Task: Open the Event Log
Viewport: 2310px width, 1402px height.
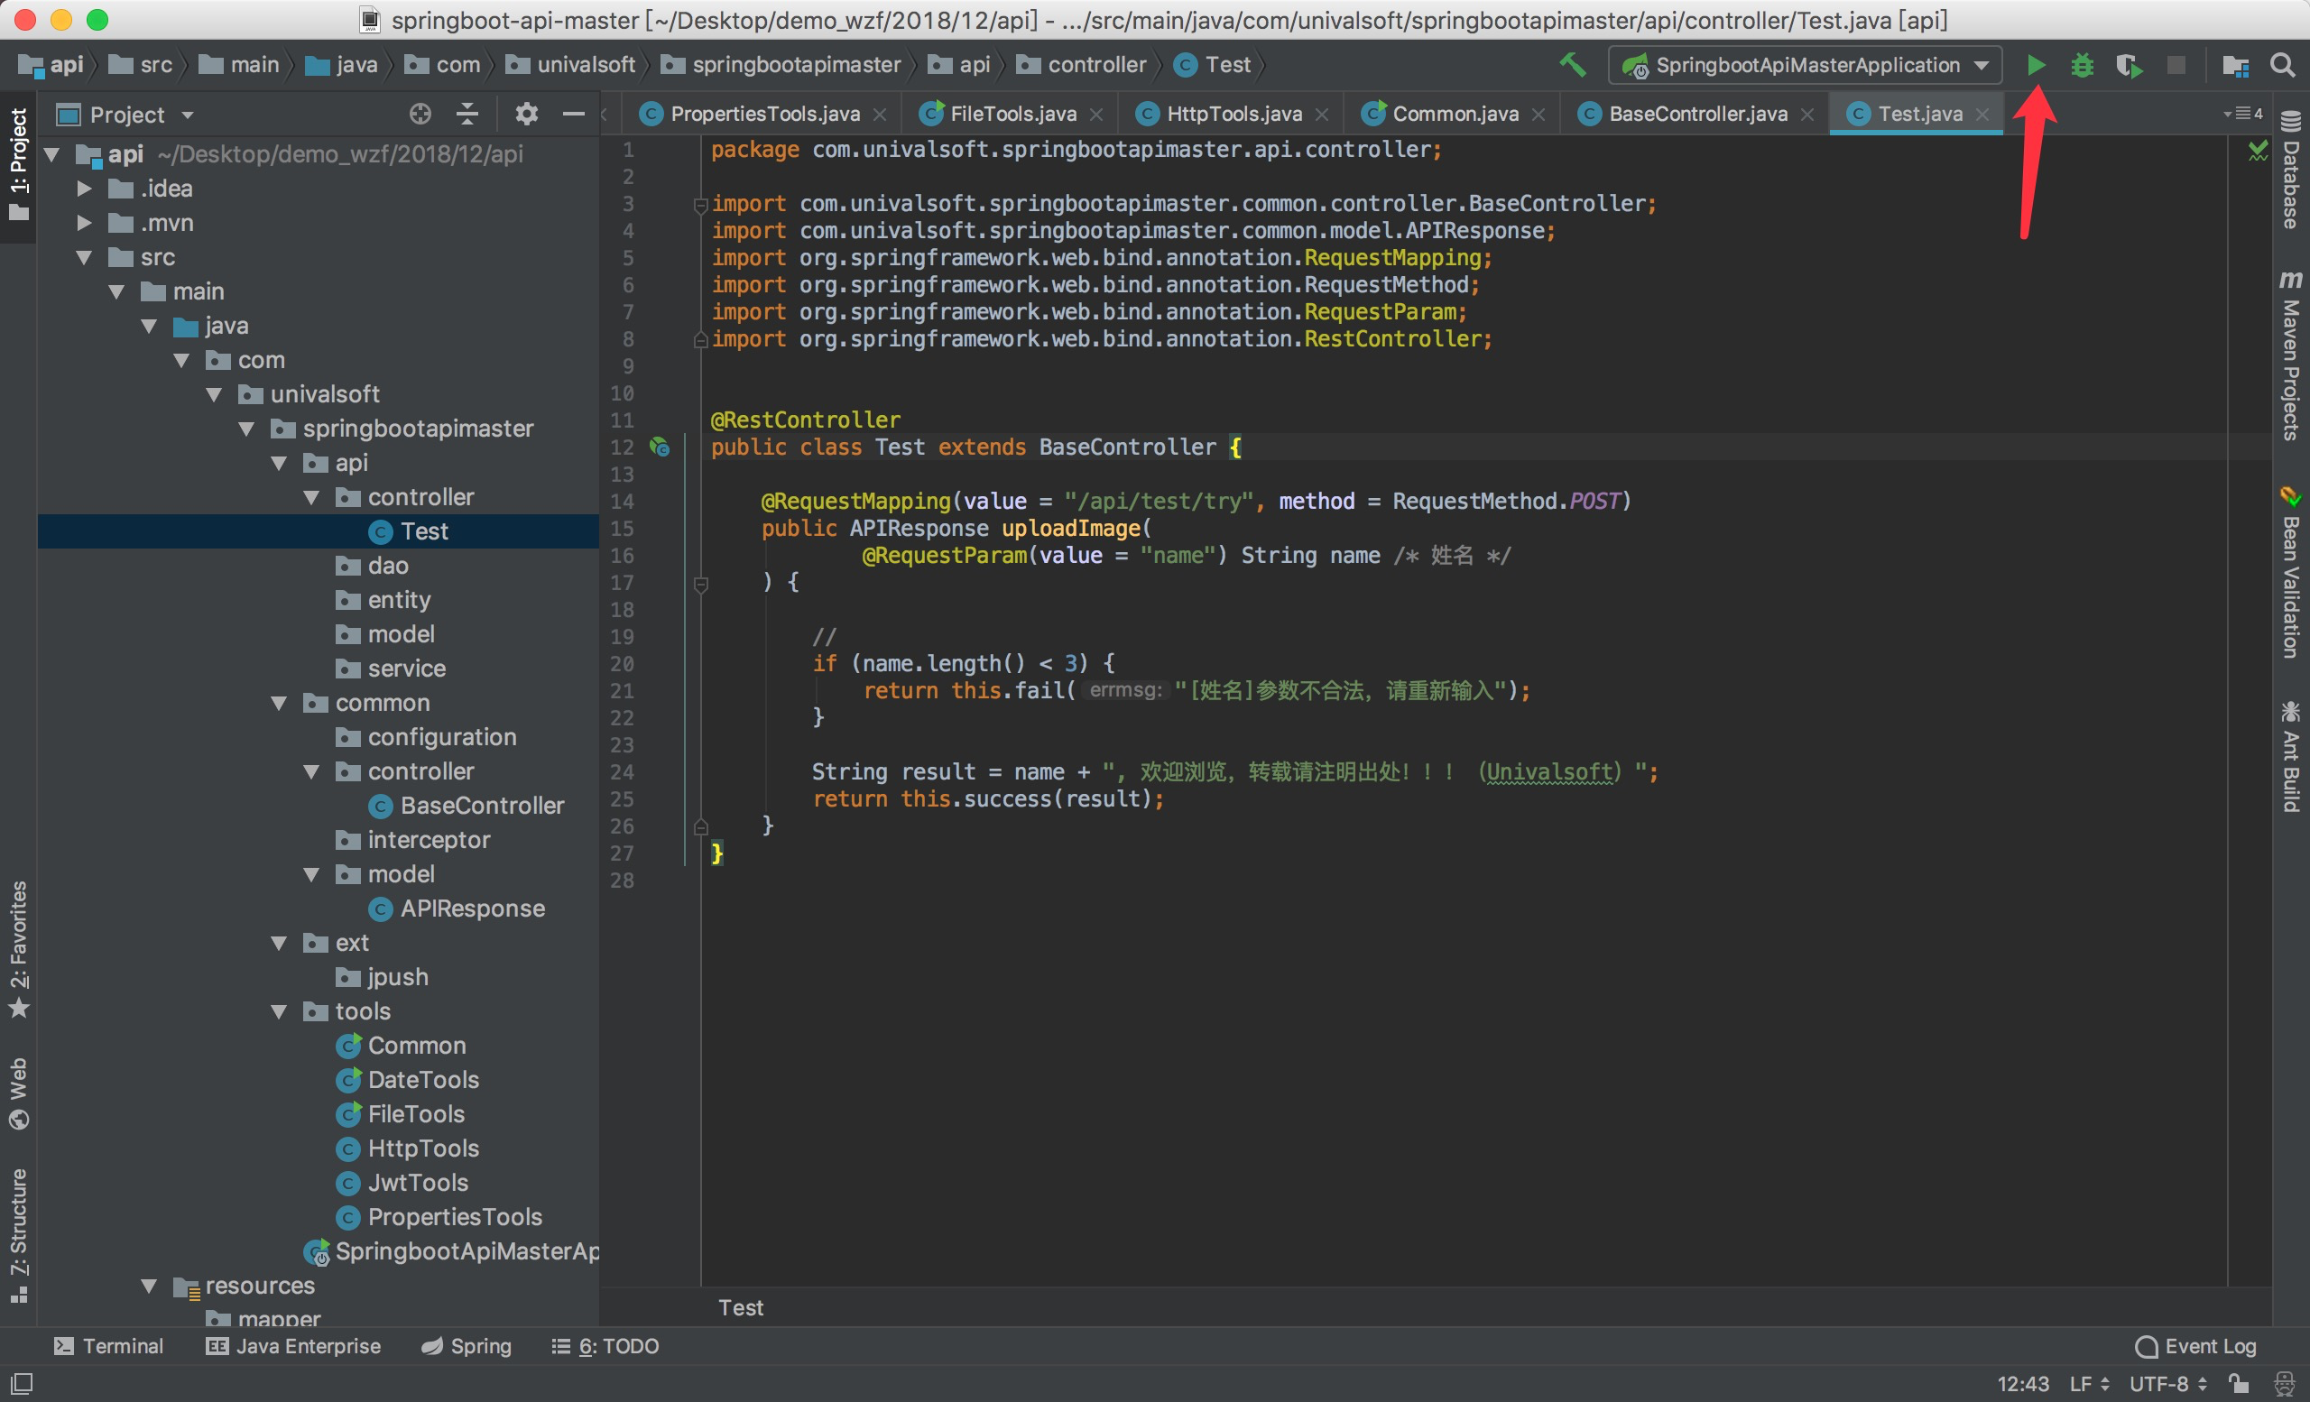Action: pos(2195,1346)
